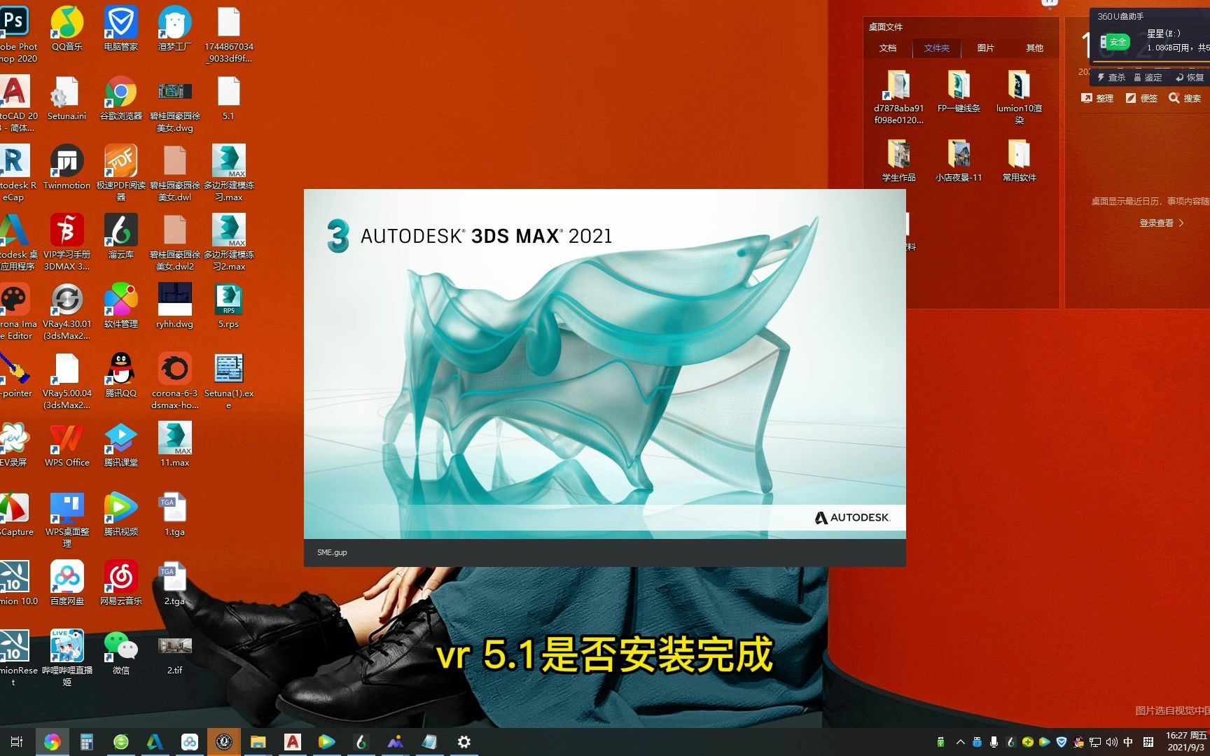Click the green USB eject icon in tray
This screenshot has height=756, width=1210.
point(940,742)
